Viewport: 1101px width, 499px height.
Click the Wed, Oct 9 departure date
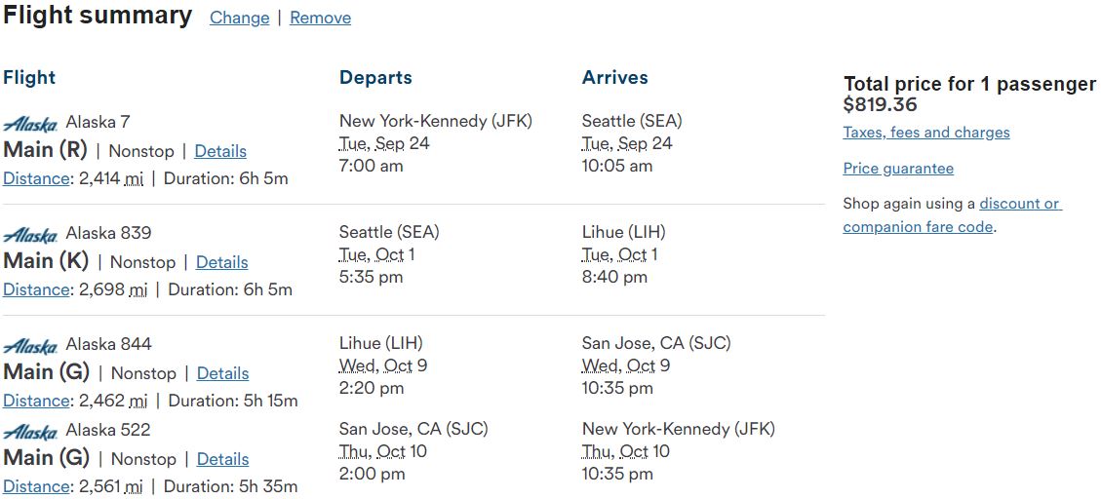click(x=382, y=365)
